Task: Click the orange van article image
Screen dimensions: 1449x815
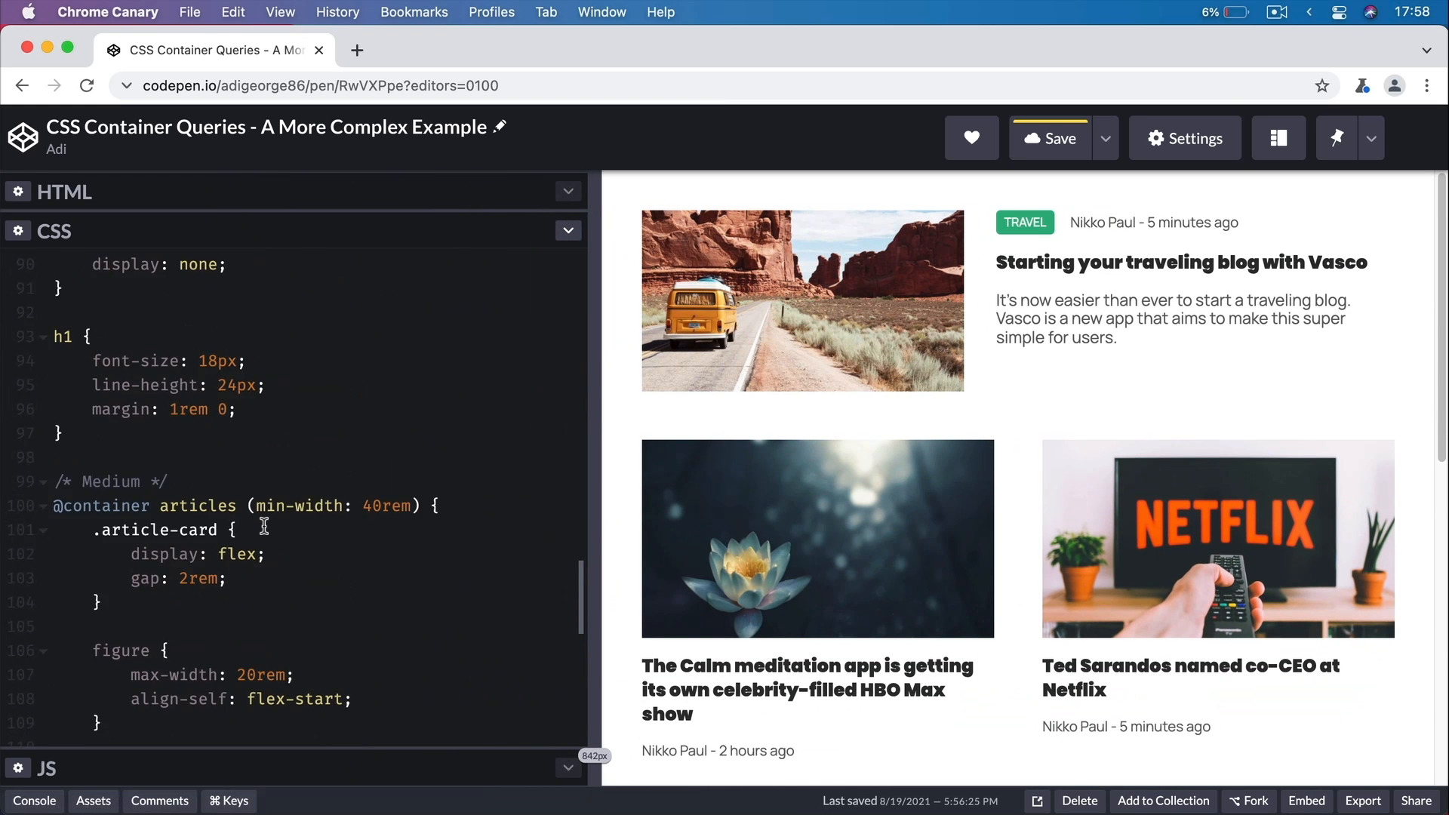Action: click(802, 301)
